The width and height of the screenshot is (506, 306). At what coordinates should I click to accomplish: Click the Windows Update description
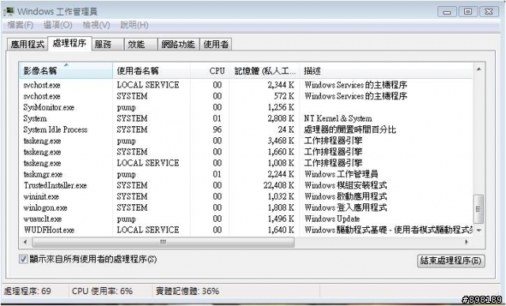pos(332,218)
